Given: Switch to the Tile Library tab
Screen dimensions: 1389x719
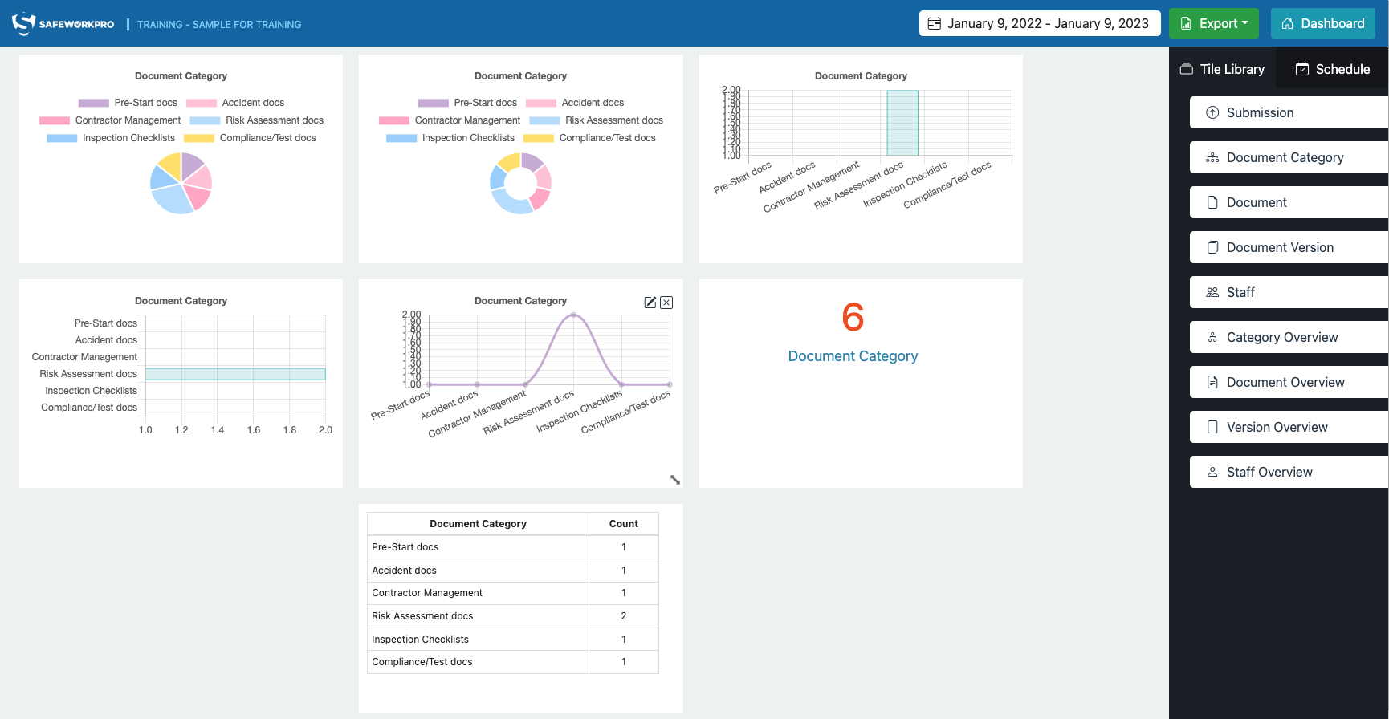Looking at the screenshot, I should [1222, 69].
